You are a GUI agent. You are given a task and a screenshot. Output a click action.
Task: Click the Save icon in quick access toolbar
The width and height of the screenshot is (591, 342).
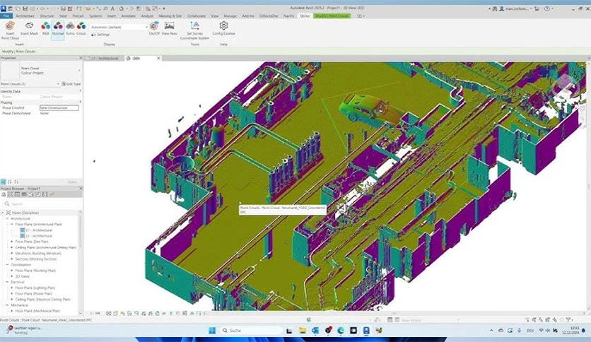tap(25, 8)
